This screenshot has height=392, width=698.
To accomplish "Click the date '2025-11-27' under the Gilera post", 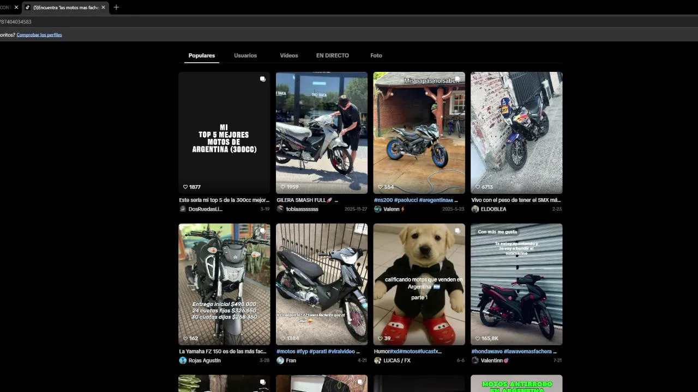I will click(x=355, y=209).
